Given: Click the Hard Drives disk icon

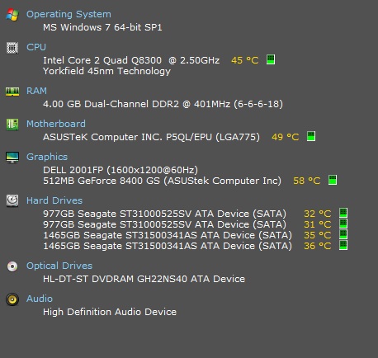Looking at the screenshot, I should tap(12, 200).
